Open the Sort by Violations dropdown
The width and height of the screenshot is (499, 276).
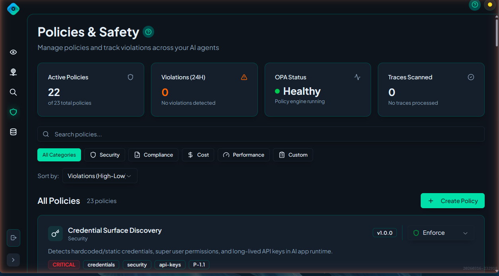coord(100,176)
